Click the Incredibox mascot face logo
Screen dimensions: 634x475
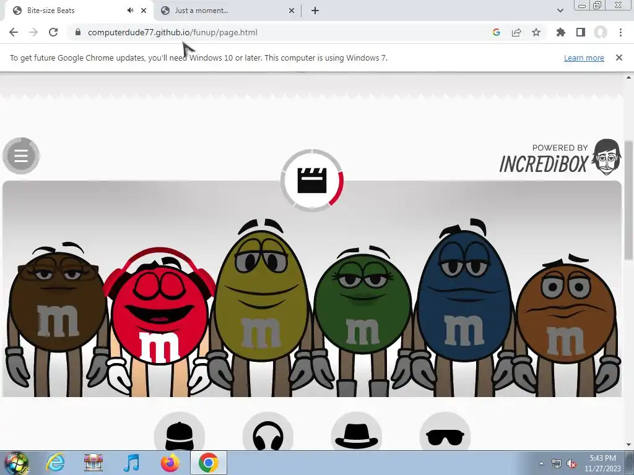[607, 156]
